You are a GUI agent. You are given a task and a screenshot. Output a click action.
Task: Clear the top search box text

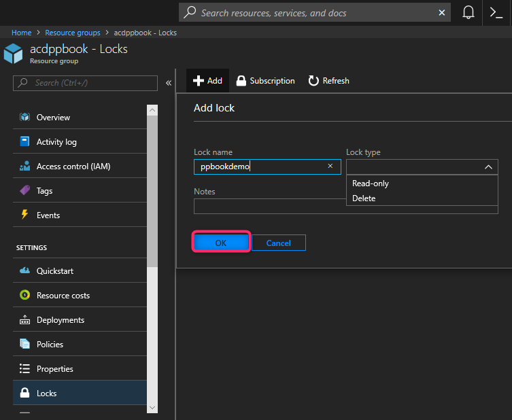442,13
